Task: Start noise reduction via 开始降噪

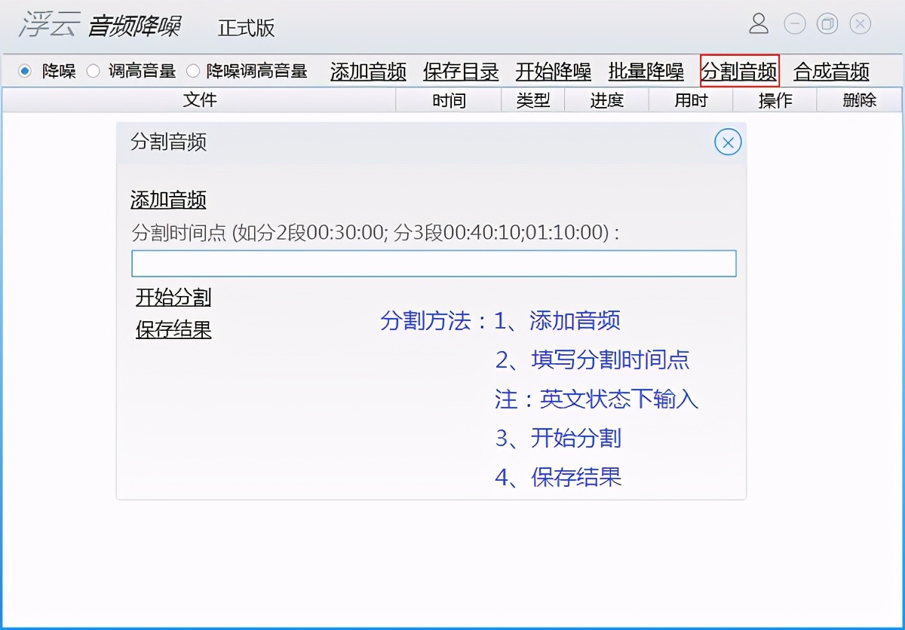Action: (554, 72)
